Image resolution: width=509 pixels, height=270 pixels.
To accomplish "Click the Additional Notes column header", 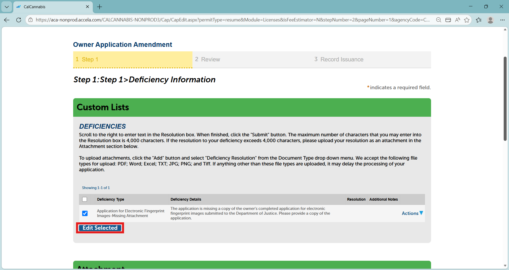I will pos(384,199).
